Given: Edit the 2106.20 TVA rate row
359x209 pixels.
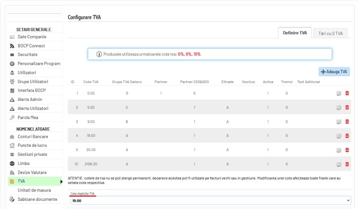Looking at the screenshot, I should 339,164.
